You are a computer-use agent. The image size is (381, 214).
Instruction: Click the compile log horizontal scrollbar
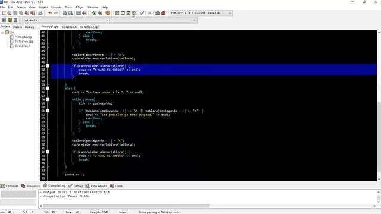[126, 206]
